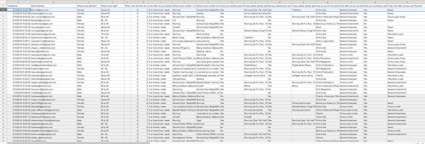Select cell with dan.m.king79@gmail.com

(53, 17)
